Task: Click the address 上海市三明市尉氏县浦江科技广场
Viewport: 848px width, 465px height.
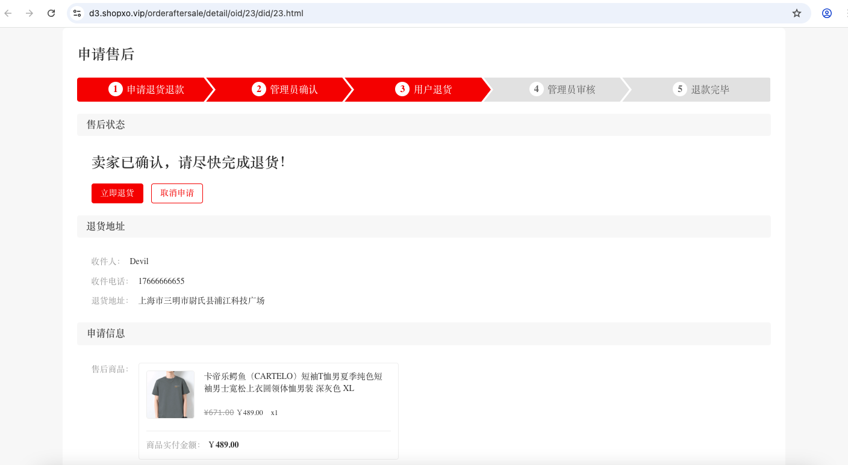Action: [x=202, y=301]
